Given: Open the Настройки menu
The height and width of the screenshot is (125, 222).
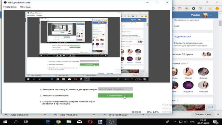Looking at the screenshot, I should [x=10, y=7].
